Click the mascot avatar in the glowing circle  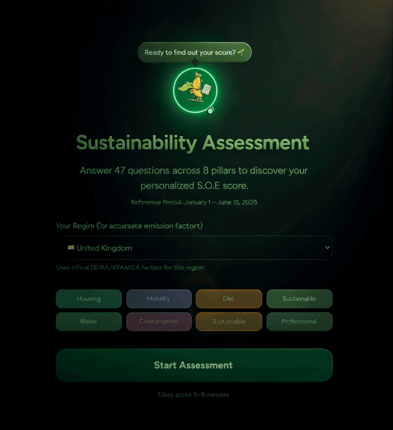(195, 90)
